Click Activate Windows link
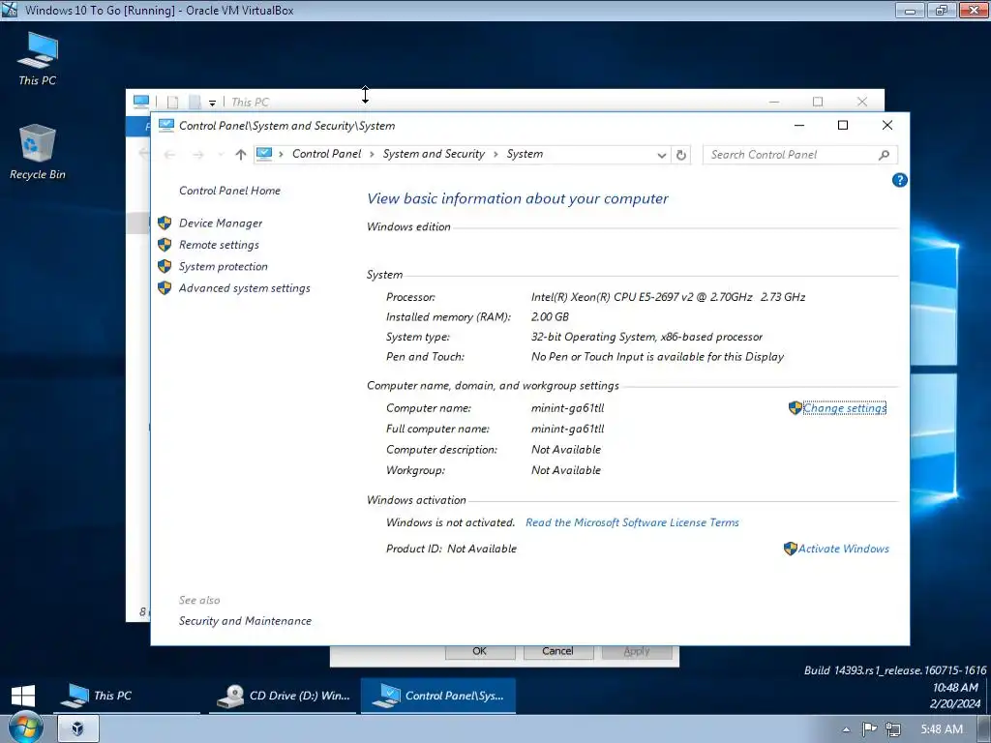The image size is (991, 743). pyautogui.click(x=843, y=550)
